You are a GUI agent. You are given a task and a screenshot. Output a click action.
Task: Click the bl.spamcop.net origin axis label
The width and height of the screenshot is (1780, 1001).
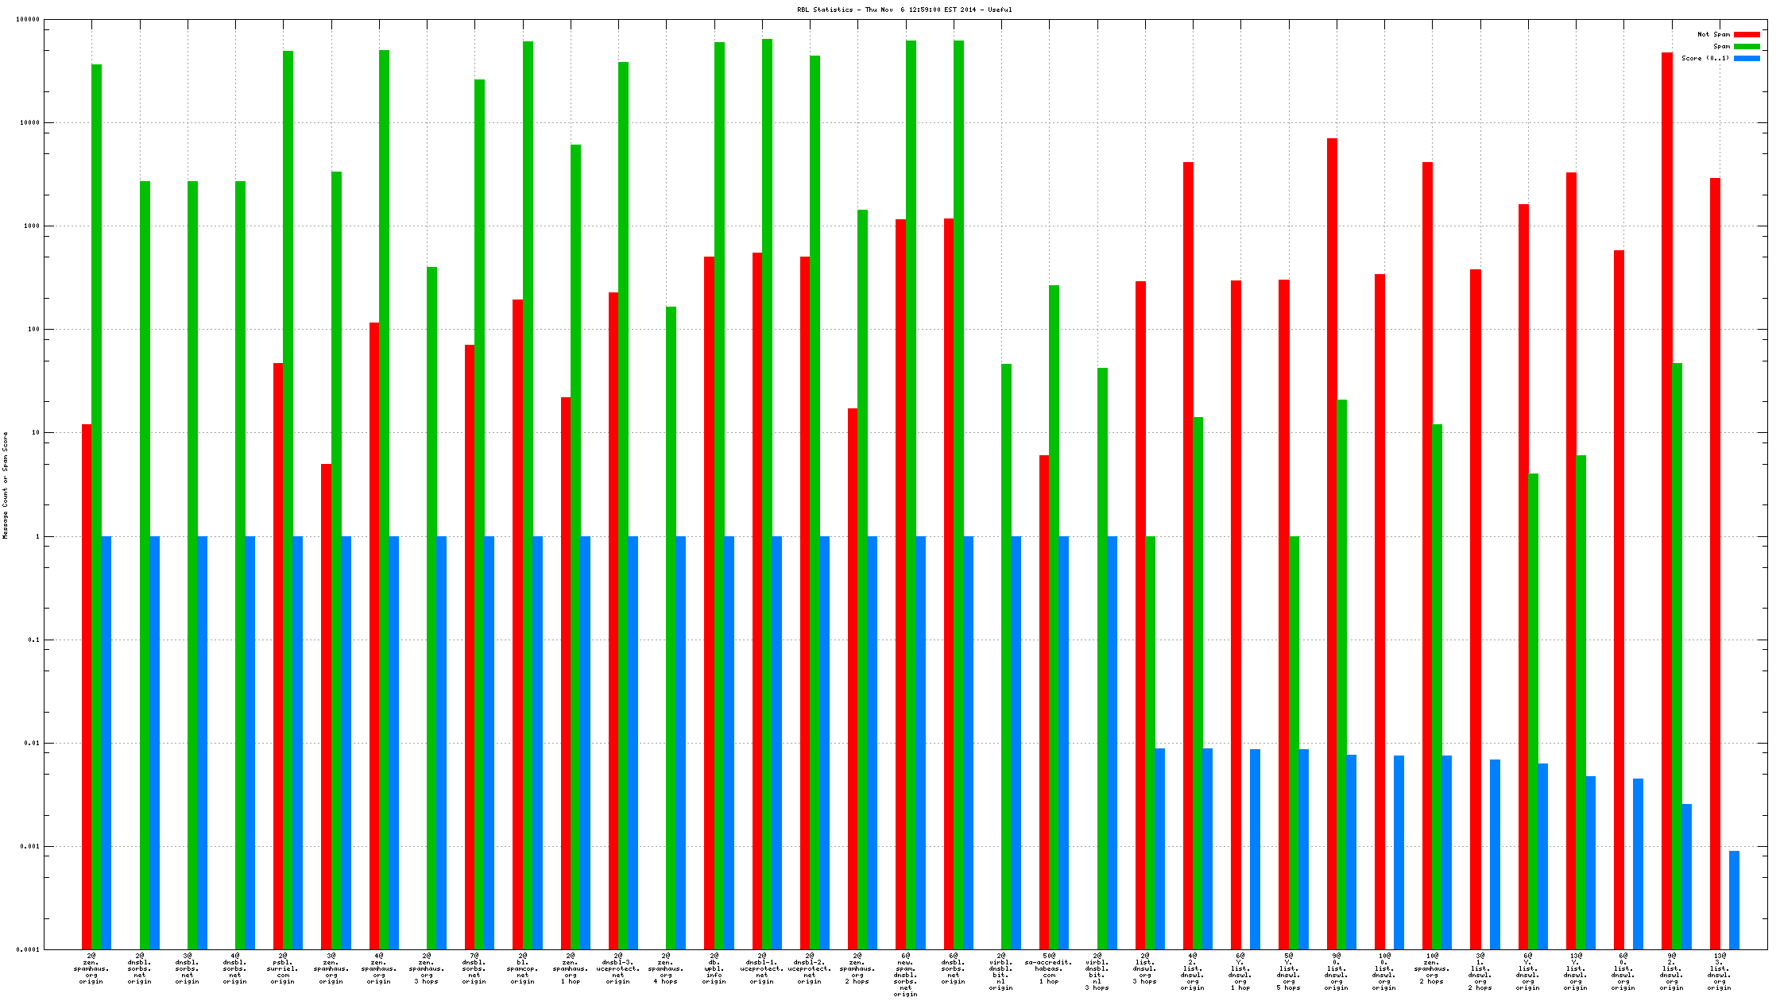point(522,968)
